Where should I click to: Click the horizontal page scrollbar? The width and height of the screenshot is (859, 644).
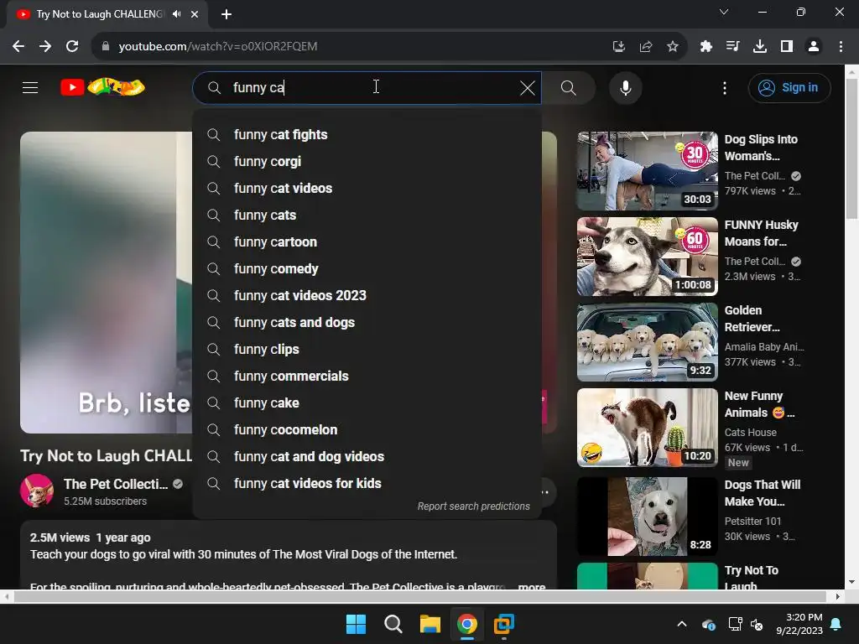click(419, 596)
